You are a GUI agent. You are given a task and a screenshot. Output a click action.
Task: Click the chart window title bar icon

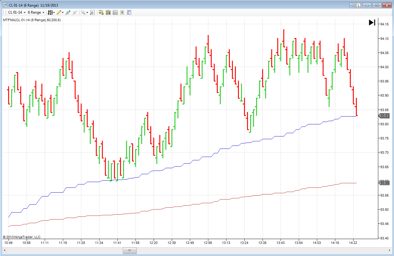(x=5, y=5)
